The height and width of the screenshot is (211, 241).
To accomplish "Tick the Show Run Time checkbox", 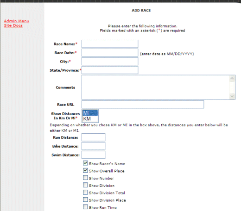I will click(85, 207).
